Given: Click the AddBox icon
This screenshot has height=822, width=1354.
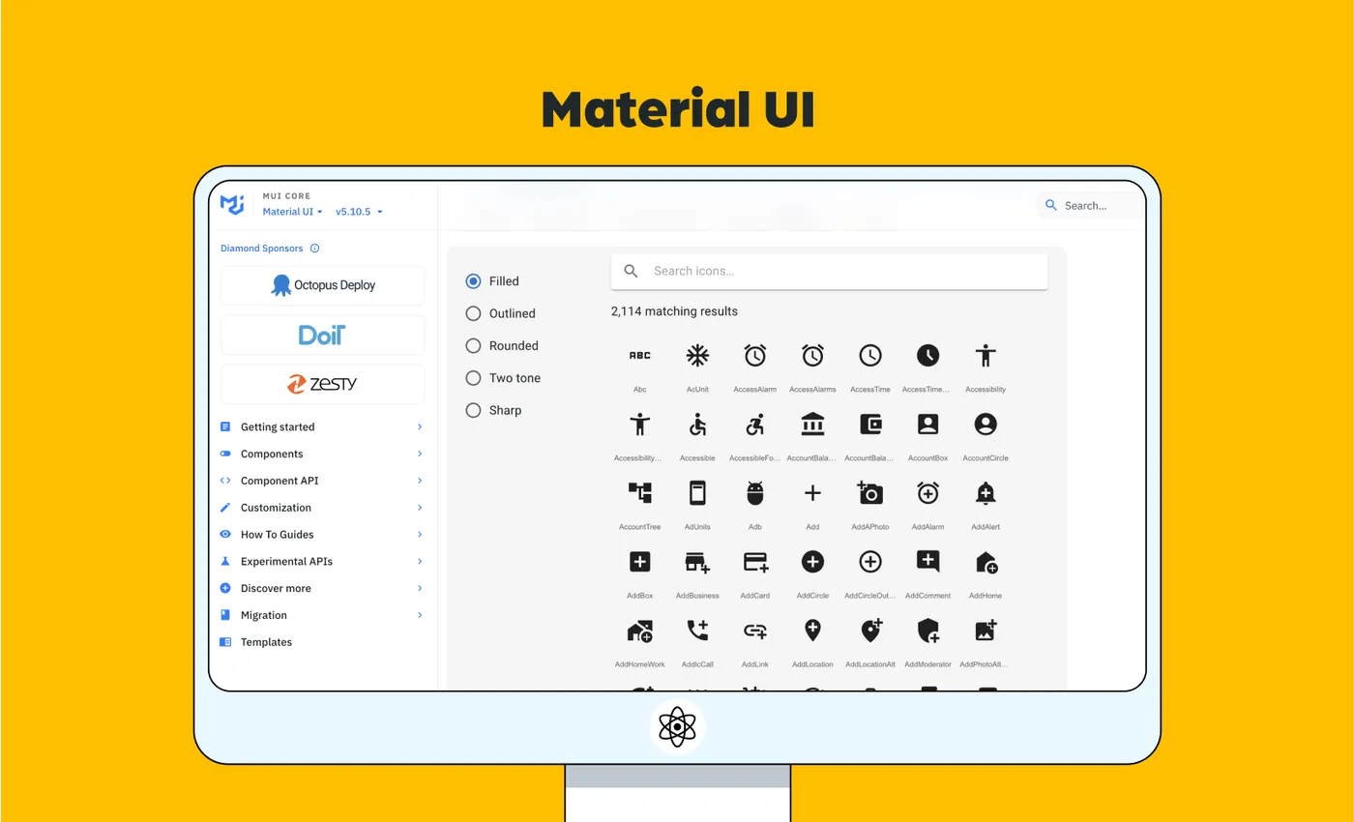Looking at the screenshot, I should tap(639, 561).
